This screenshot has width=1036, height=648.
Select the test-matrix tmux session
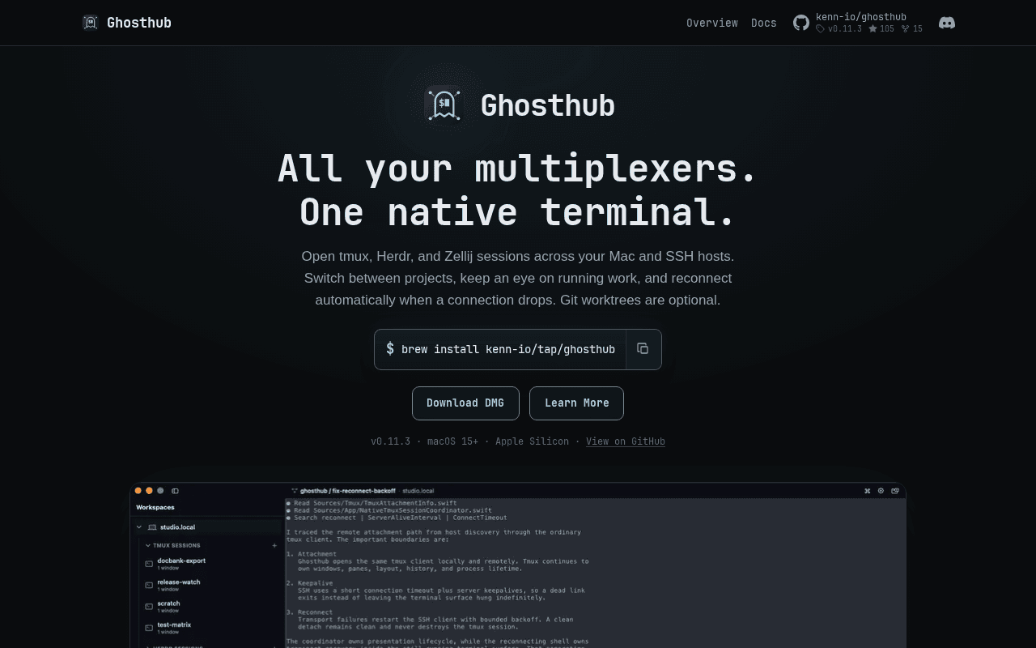click(174, 625)
